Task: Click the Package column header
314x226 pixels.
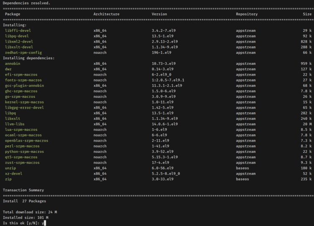Action: [12, 14]
